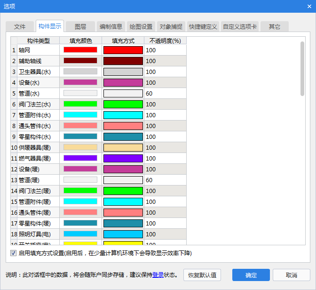The height and width of the screenshot is (290, 316).
Task: Switch to the 文件 tab
Action: tap(20, 27)
